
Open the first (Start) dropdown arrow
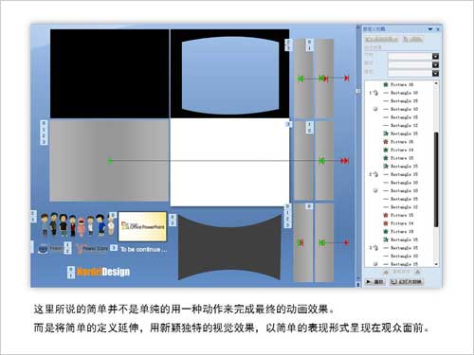pyautogui.click(x=435, y=56)
